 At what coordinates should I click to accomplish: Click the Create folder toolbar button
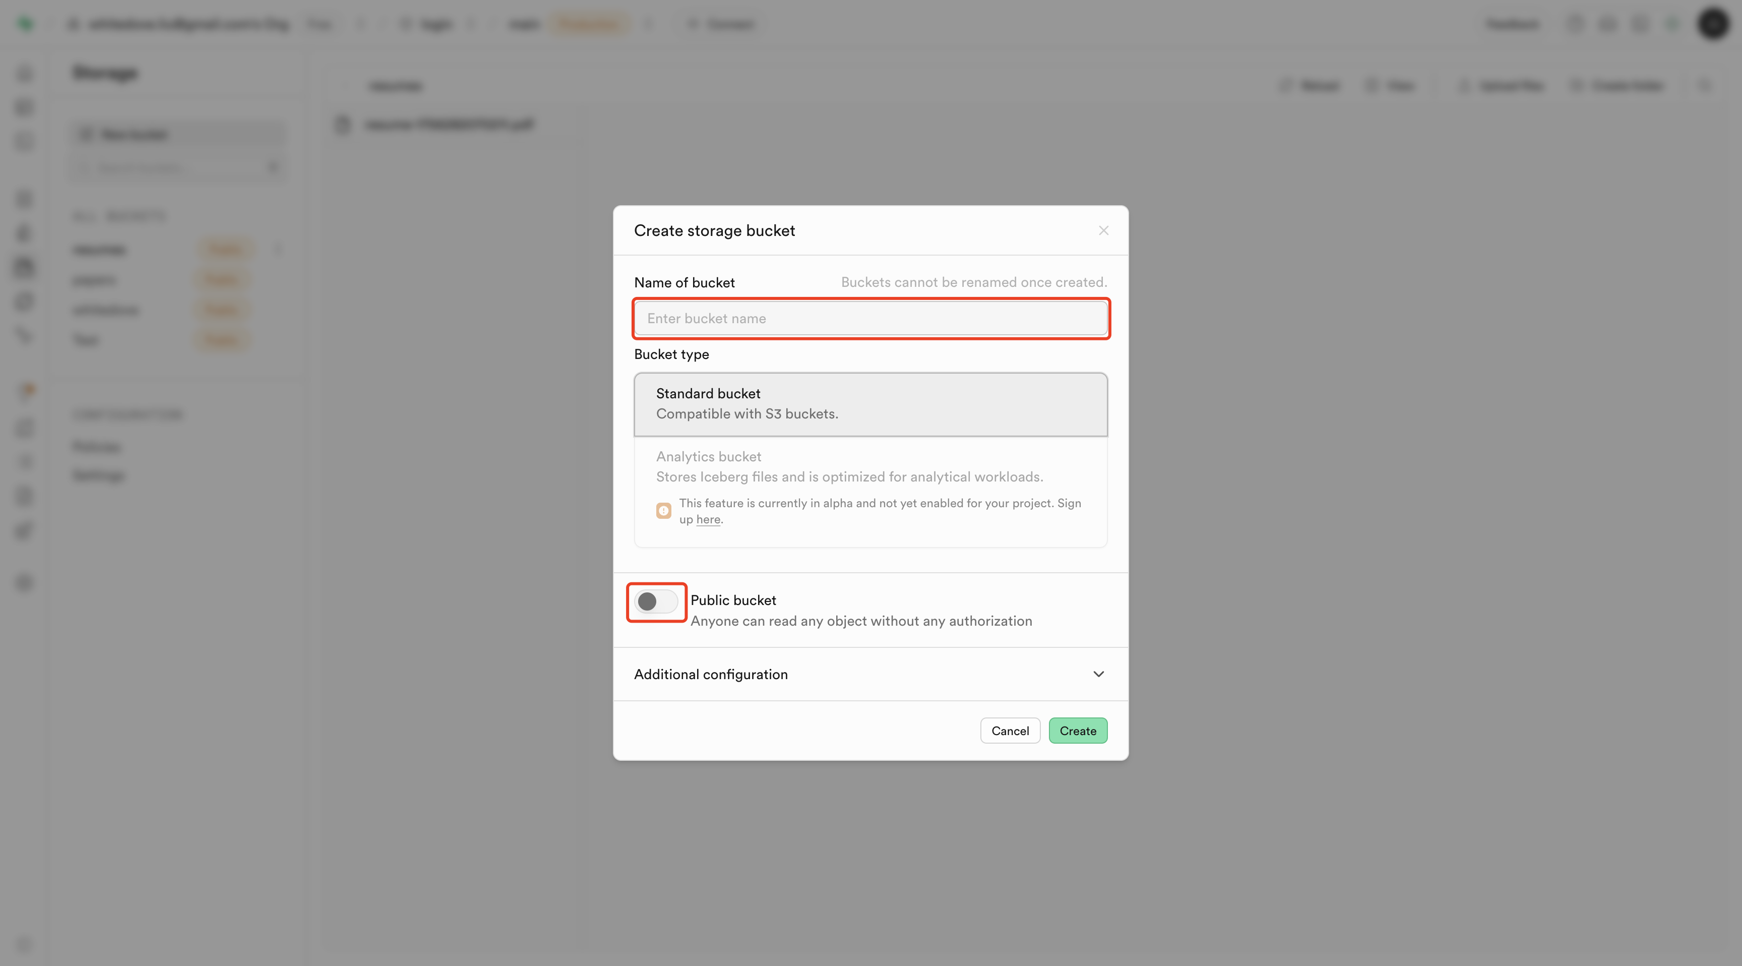[1618, 86]
